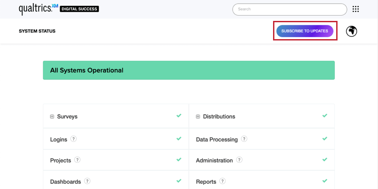Open the app grid menu icon
Viewport: 378px width, 189px height.
[355, 9]
